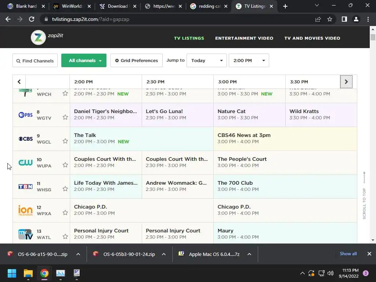Toggle the WGCL favorite star
376x282 pixels.
pos(65,141)
